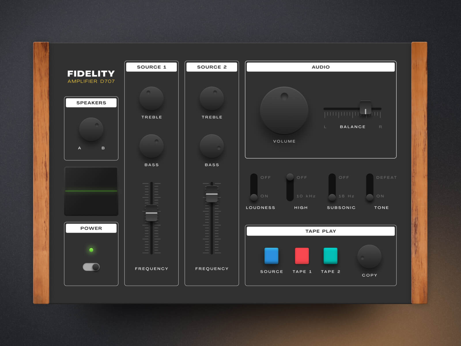This screenshot has height=346, width=461.
Task: Click the green line level display
Action: (x=91, y=191)
